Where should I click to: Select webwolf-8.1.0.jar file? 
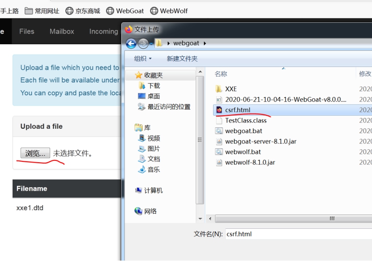[245, 162]
